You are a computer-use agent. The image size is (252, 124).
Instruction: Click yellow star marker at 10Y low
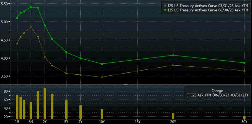(x=102, y=77)
